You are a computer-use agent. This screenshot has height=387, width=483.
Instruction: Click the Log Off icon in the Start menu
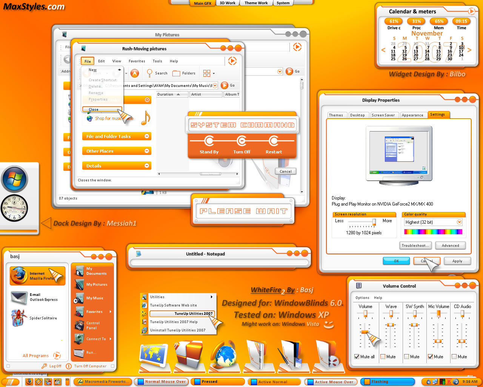44,366
